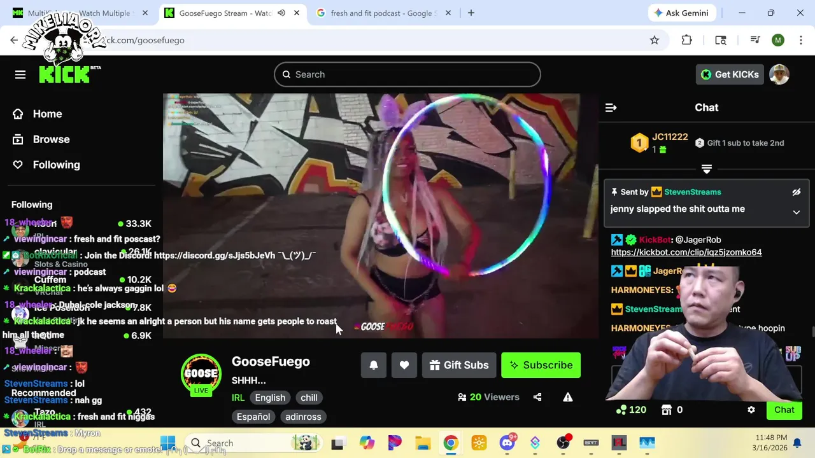This screenshot has height=458, width=815.
Task: Switch to fresh and fit podcast tab
Action: click(384, 13)
